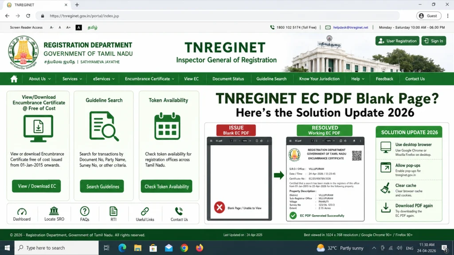Expand the Help dropdown menu
The width and height of the screenshot is (454, 255).
(358, 79)
